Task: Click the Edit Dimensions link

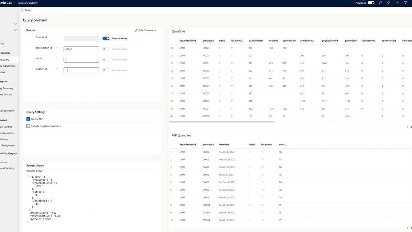Action: pyautogui.click(x=147, y=31)
